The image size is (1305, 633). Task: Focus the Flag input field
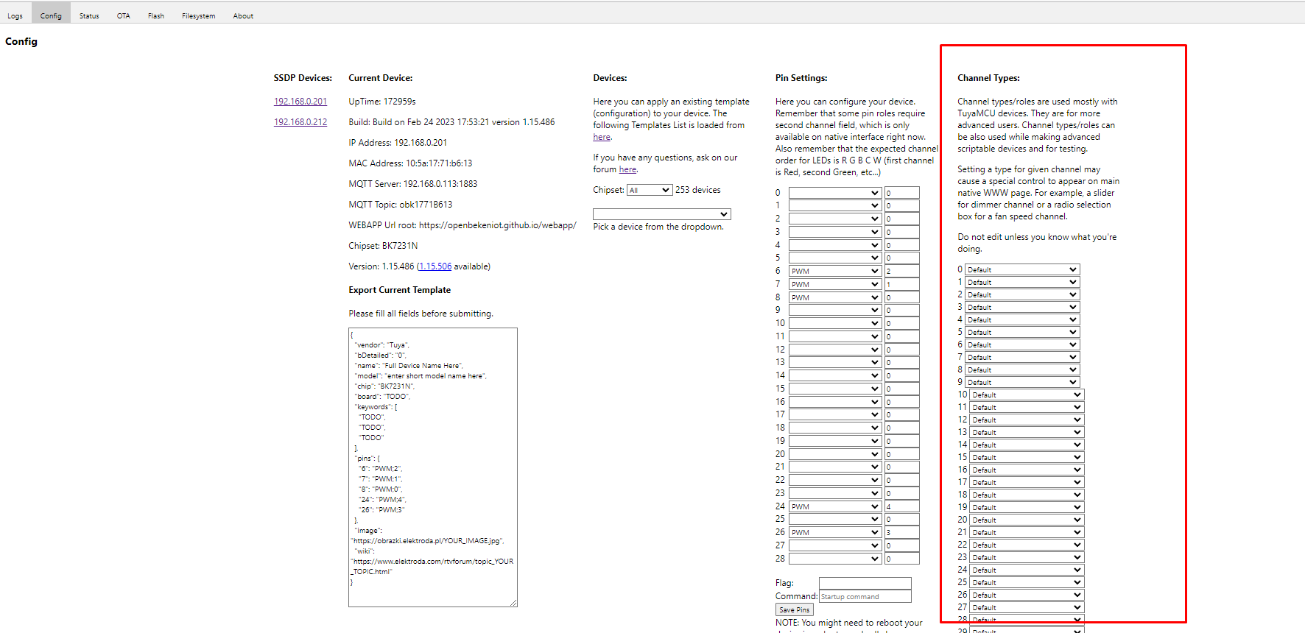[865, 583]
